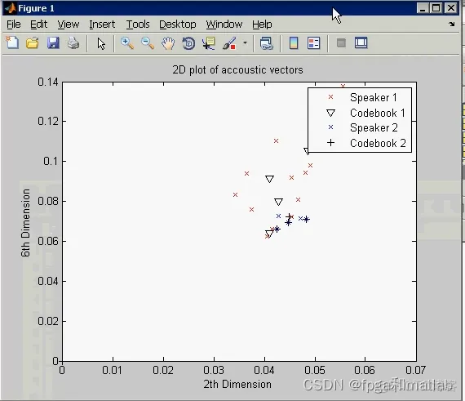Select 'Speaker 2' legend entry
The width and height of the screenshot is (465, 401).
(374, 128)
